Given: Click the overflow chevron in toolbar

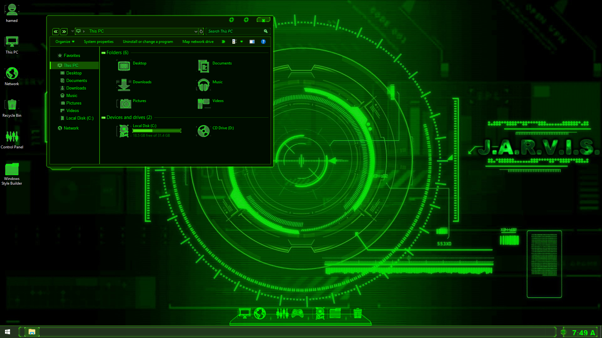Looking at the screenshot, I should click(x=223, y=41).
